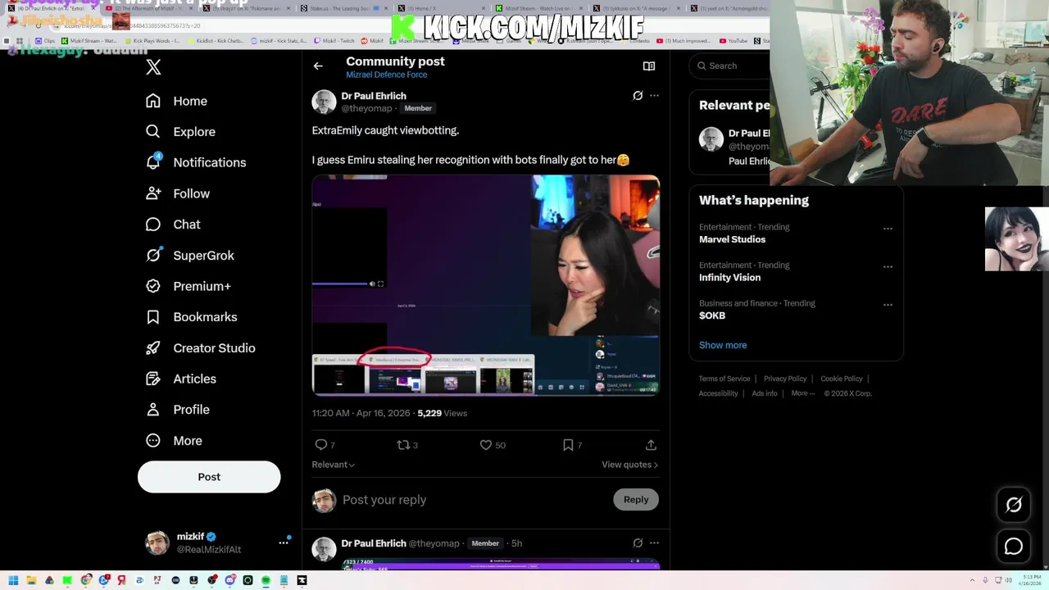
Task: Open Windows Start menu
Action: (13, 580)
